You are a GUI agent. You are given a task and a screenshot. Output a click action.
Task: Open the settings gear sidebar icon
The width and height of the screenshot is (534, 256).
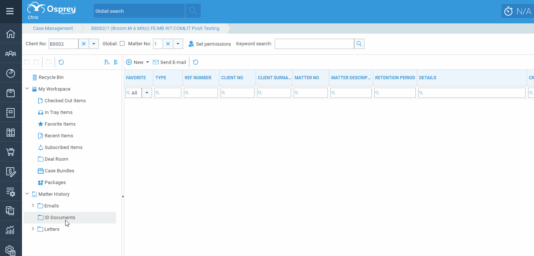pos(11,250)
